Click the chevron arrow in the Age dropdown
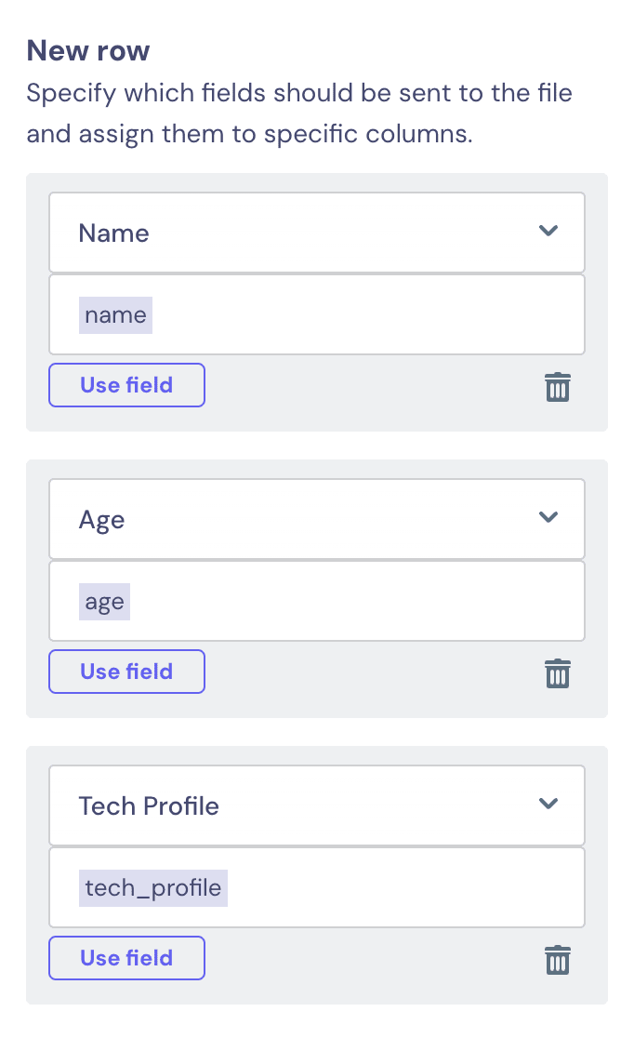The height and width of the screenshot is (1038, 634). pyautogui.click(x=548, y=517)
